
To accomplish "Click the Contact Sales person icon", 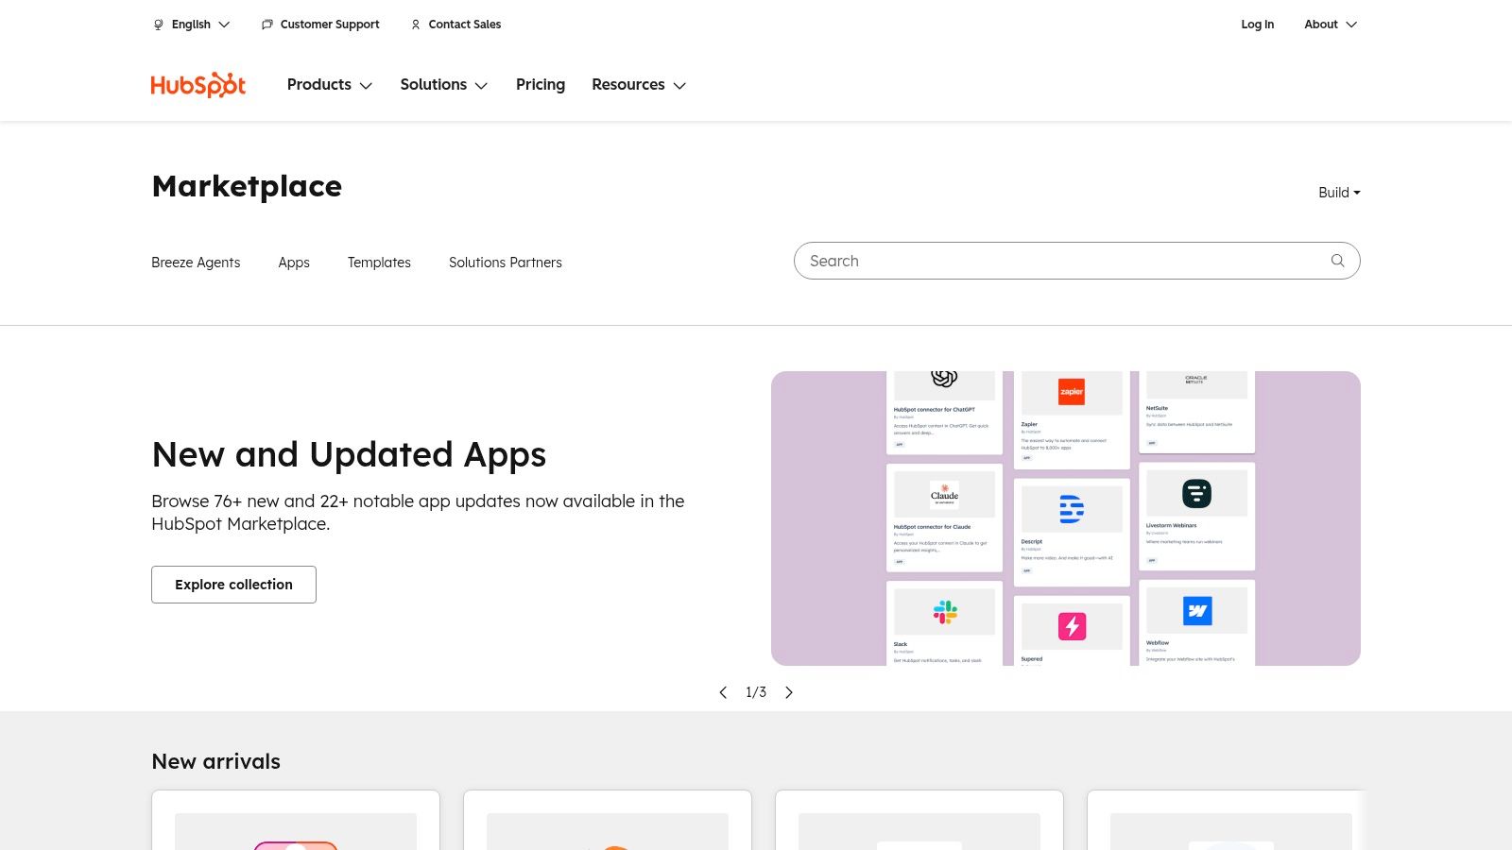I will point(416,24).
